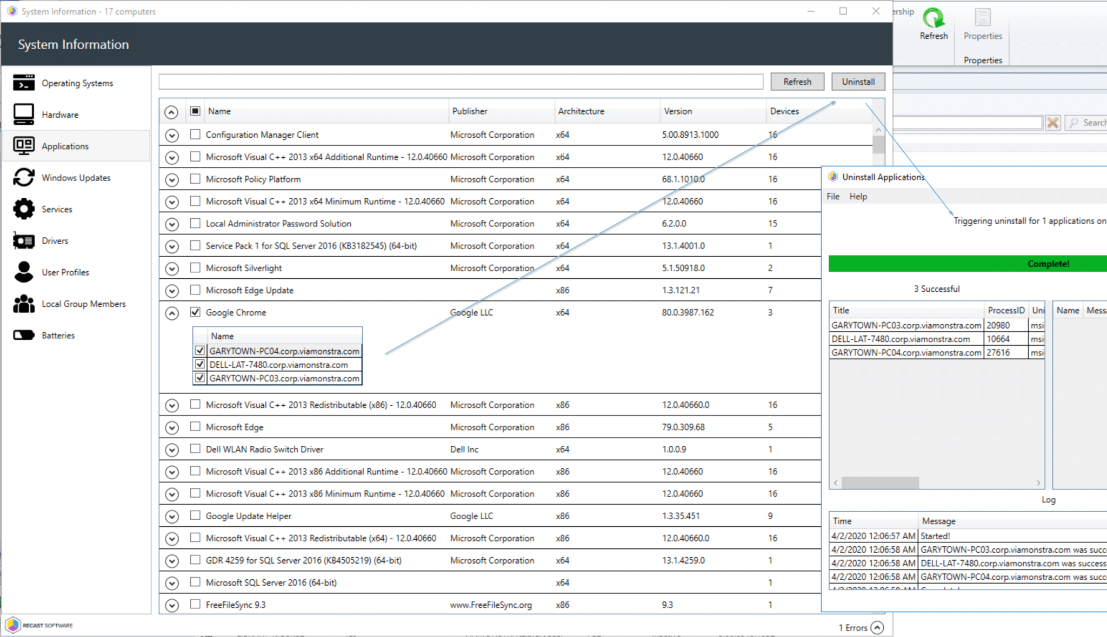Check the FreeFileSync 9.3 checkbox

tap(195, 605)
